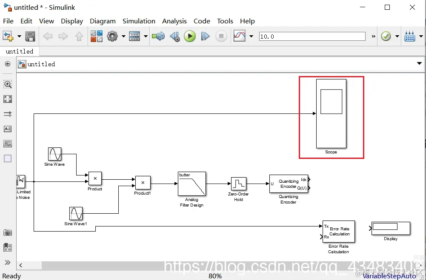Image resolution: width=426 pixels, height=280 pixels.
Task: Expand the Configuration Parameters dropdown arrow
Action: (x=123, y=36)
